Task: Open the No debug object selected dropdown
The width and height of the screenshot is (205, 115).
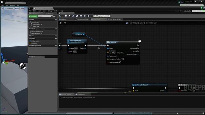Action: click(x=102, y=16)
